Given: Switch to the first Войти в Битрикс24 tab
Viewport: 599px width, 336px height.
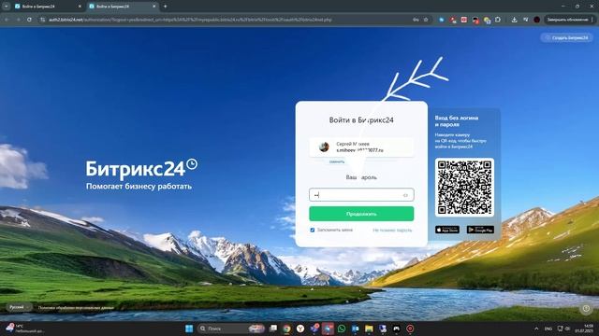Looking at the screenshot, I should coord(48,7).
